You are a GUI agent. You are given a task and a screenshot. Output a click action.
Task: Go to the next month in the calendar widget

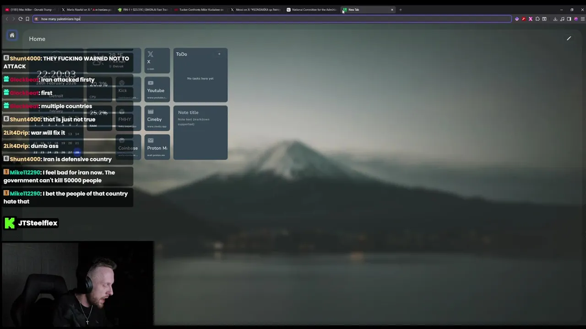[73, 111]
